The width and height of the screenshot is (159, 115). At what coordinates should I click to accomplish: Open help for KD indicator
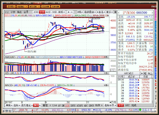[x=104, y=73]
